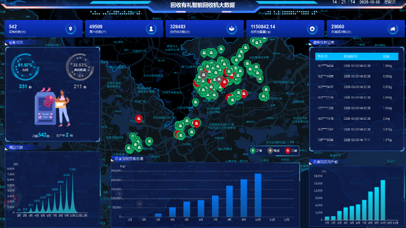Click the truck icon in the 29660 card
406x228 pixels.
(x=393, y=29)
